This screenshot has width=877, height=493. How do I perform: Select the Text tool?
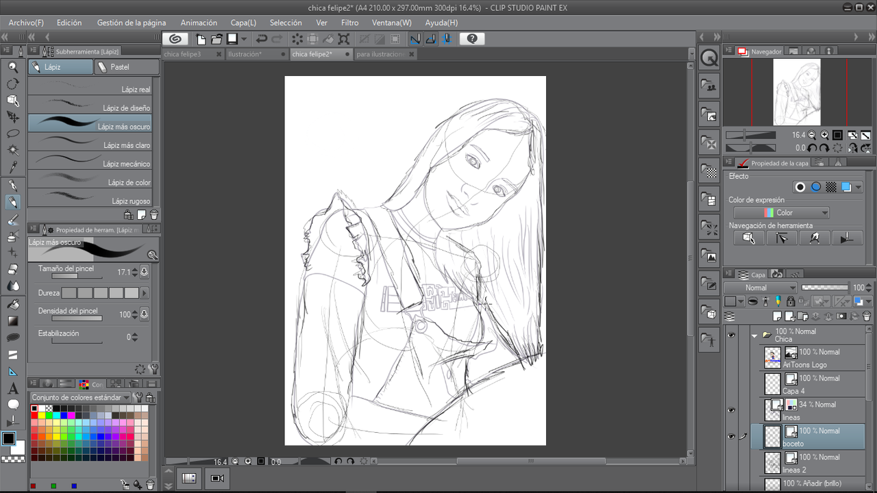(13, 388)
